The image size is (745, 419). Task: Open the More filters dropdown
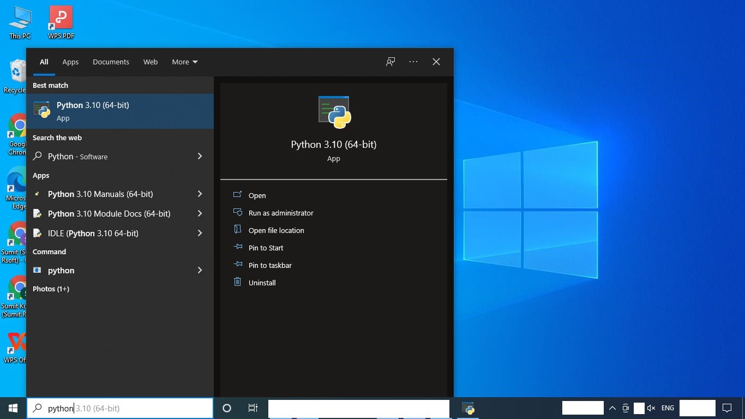tap(185, 62)
